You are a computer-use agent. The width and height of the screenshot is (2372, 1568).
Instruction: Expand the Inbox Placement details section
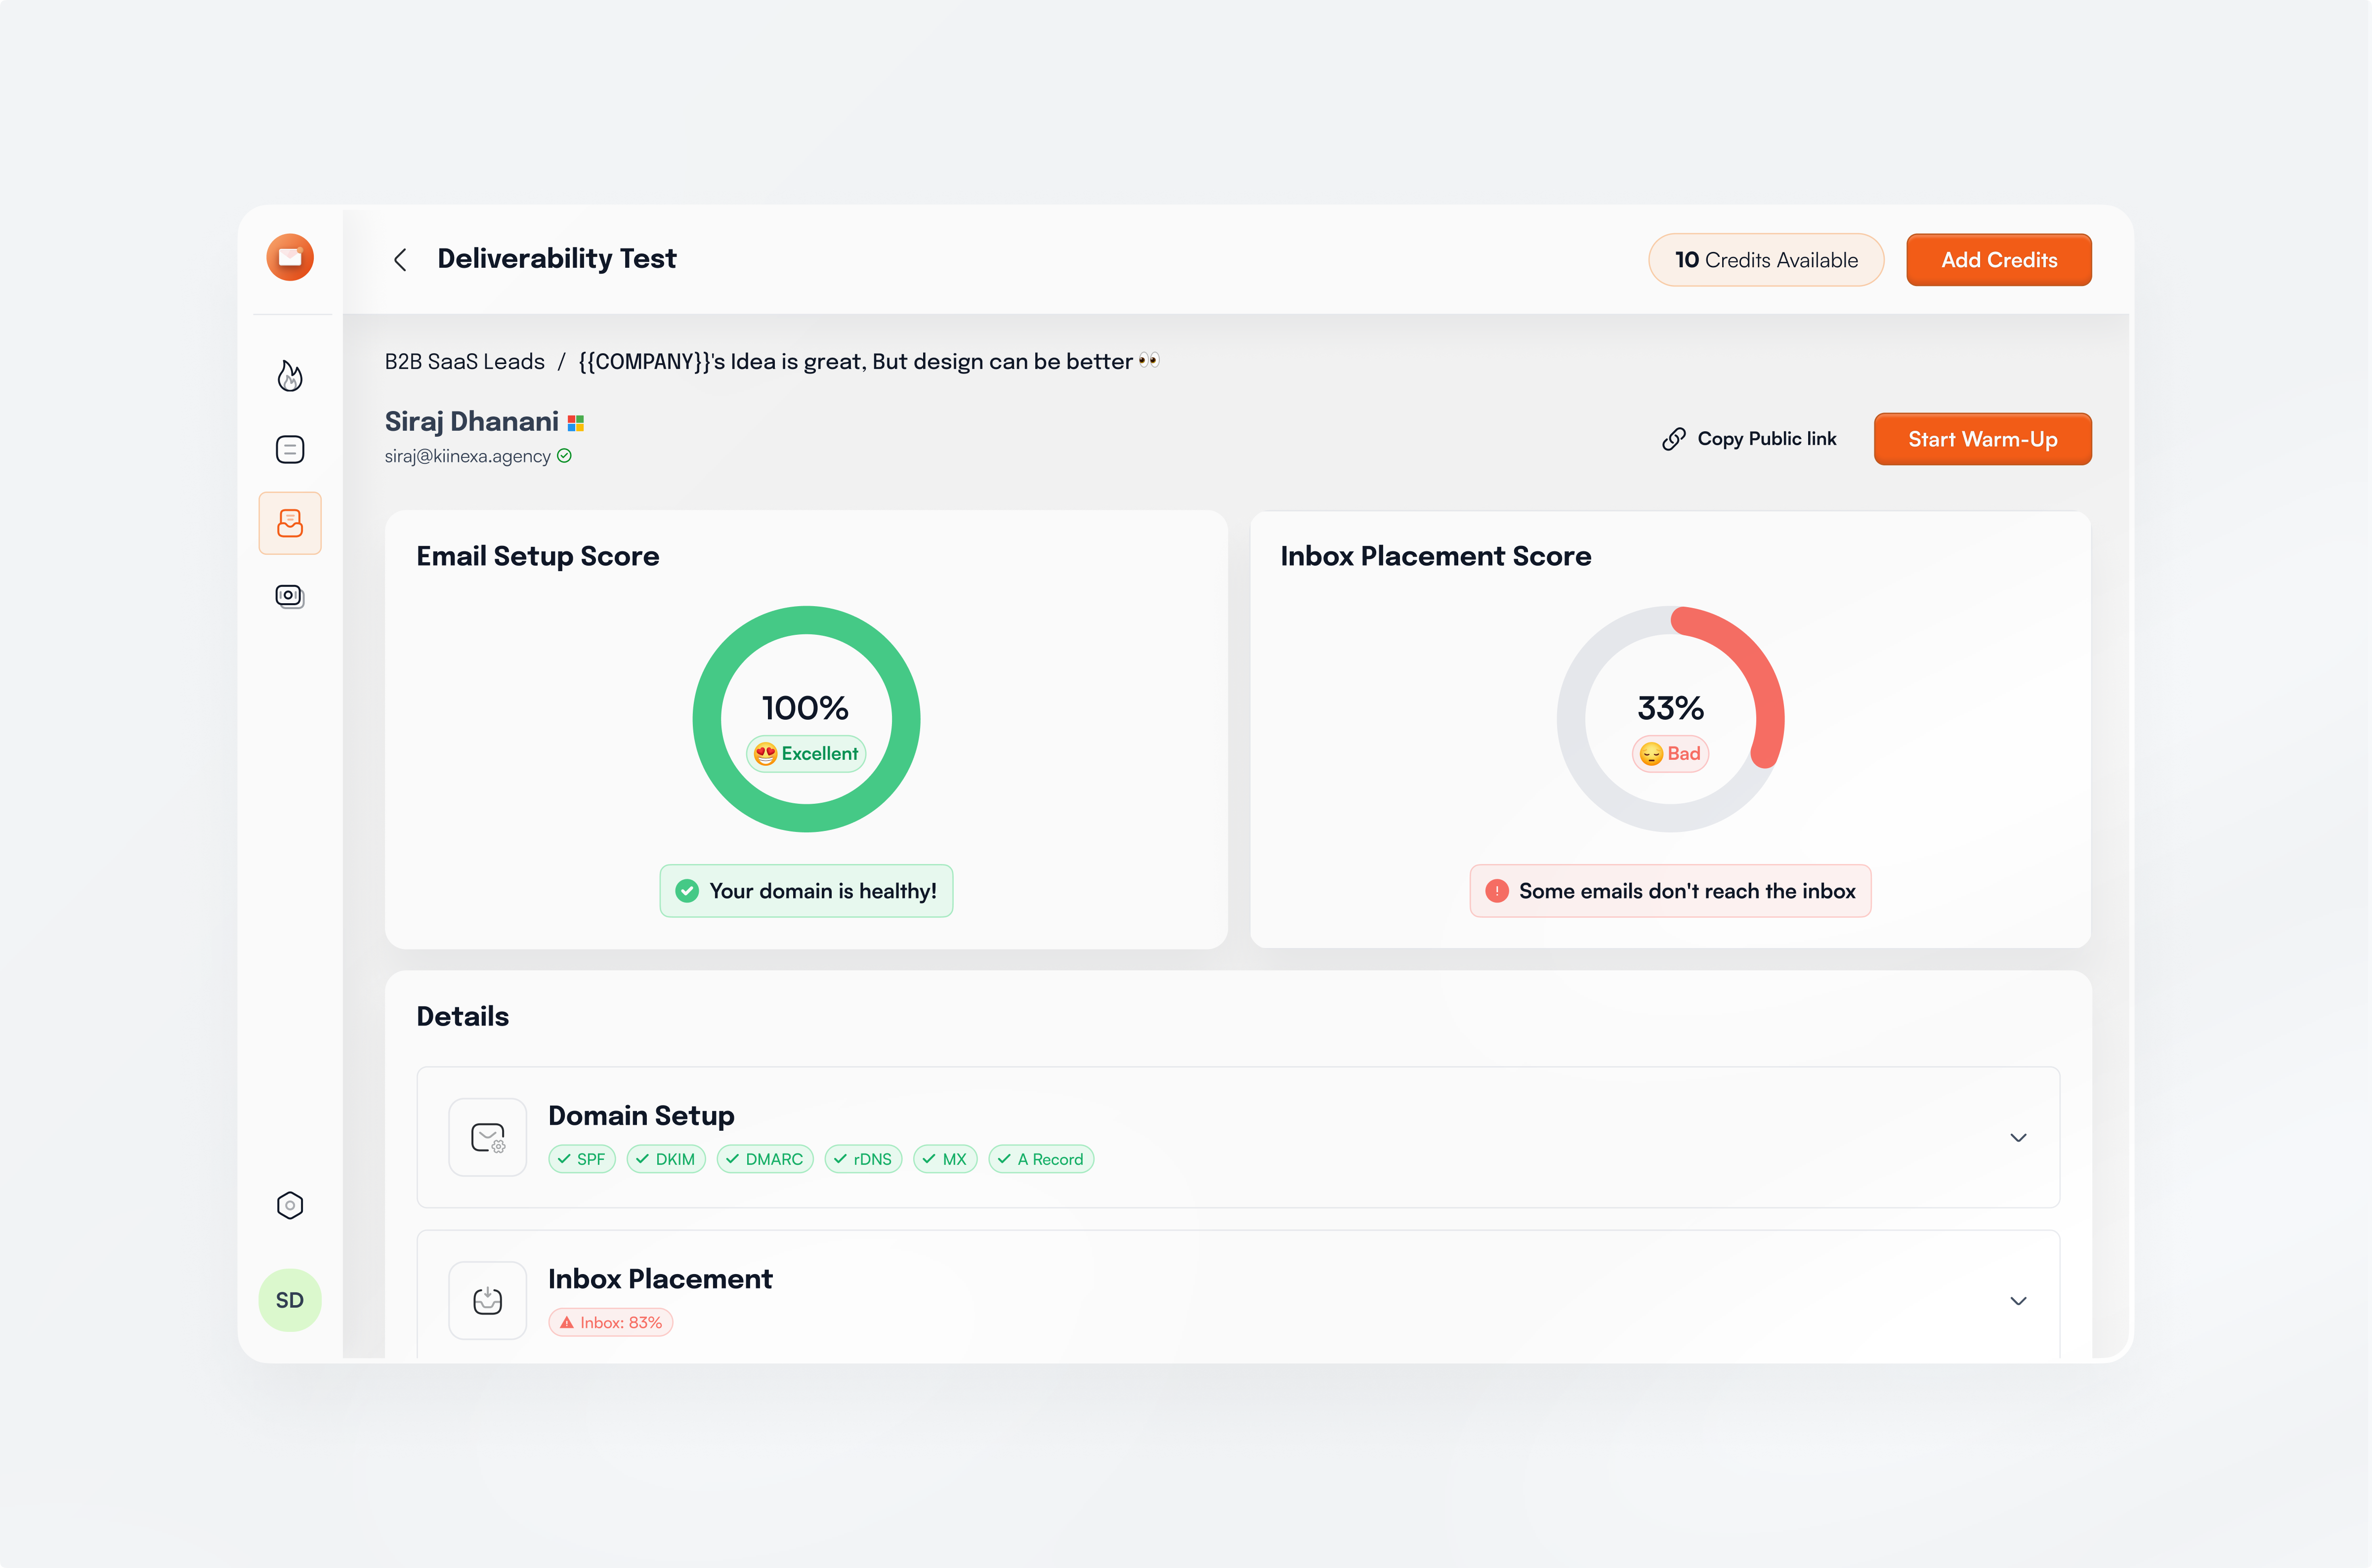(2017, 1300)
